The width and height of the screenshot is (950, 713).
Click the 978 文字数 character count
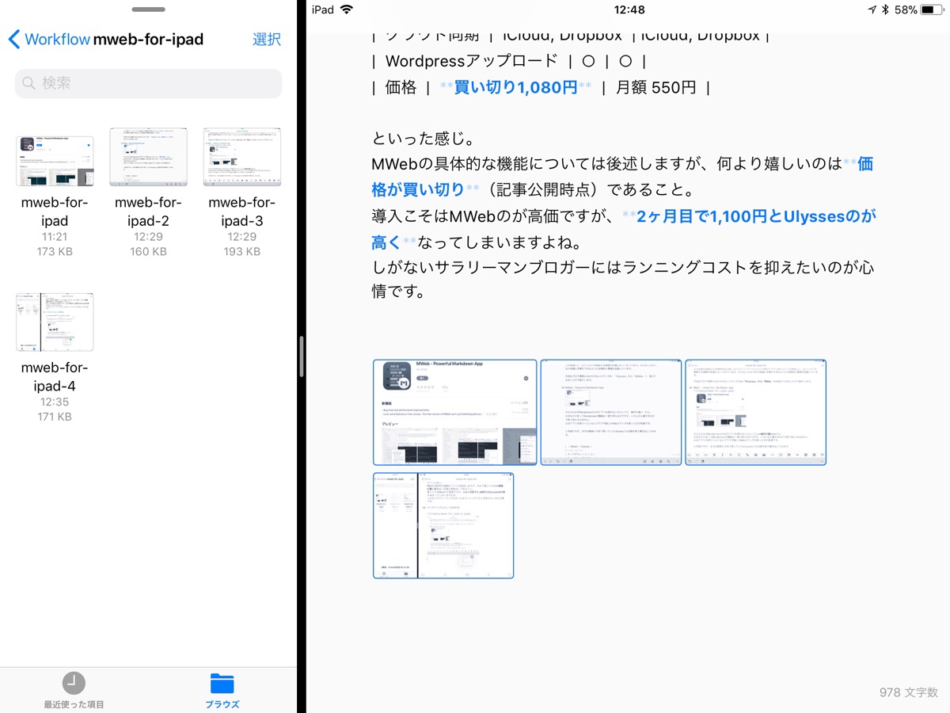click(x=909, y=692)
